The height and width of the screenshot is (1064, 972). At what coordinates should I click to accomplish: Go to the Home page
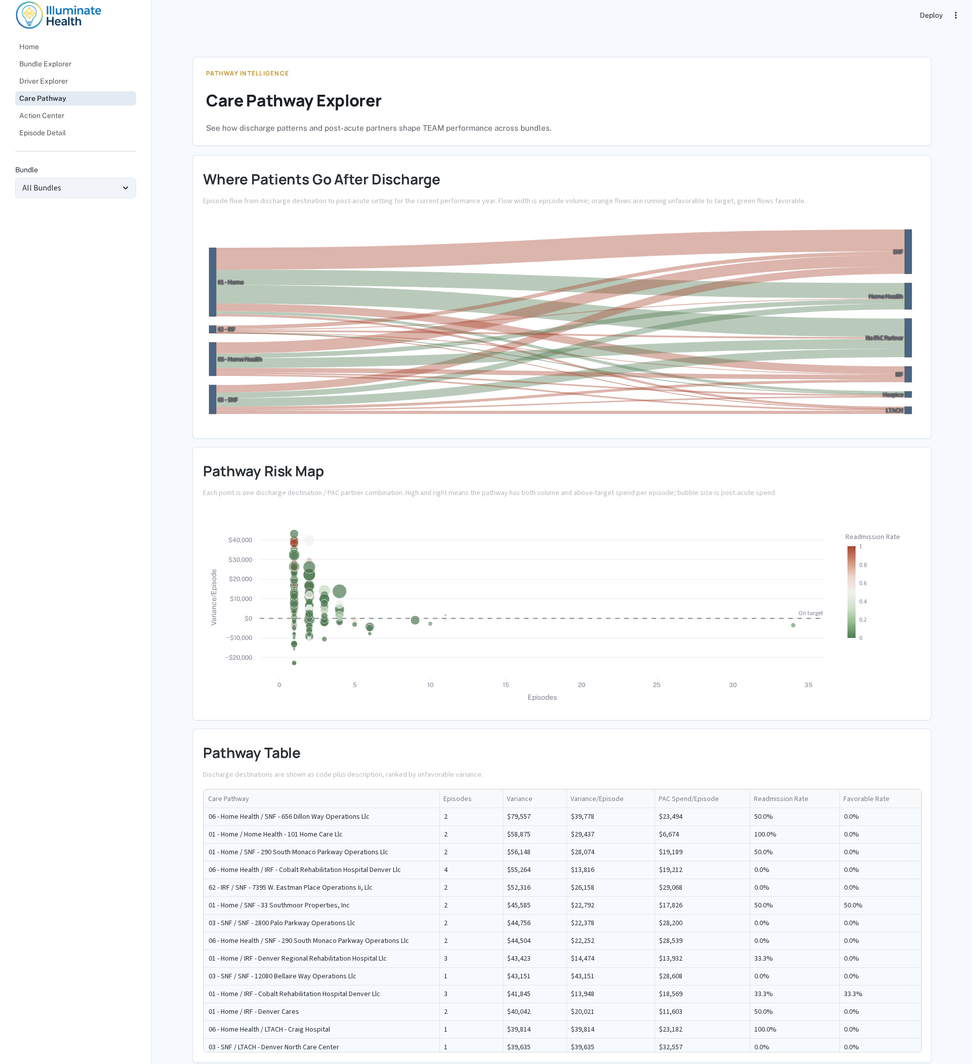(75, 47)
